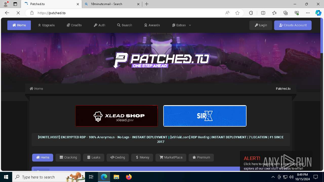Select the Patched.to browser tab
The width and height of the screenshot is (324, 182).
pyautogui.click(x=51, y=4)
